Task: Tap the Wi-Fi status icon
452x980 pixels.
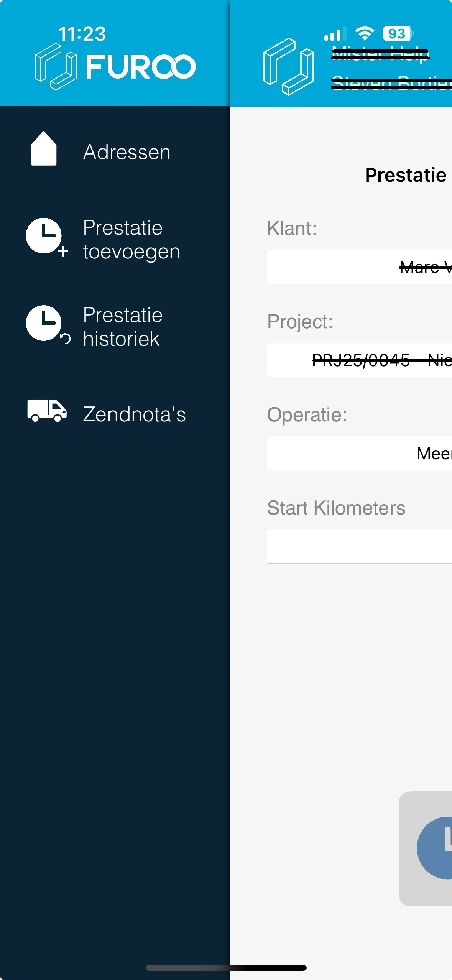Action: click(x=365, y=34)
